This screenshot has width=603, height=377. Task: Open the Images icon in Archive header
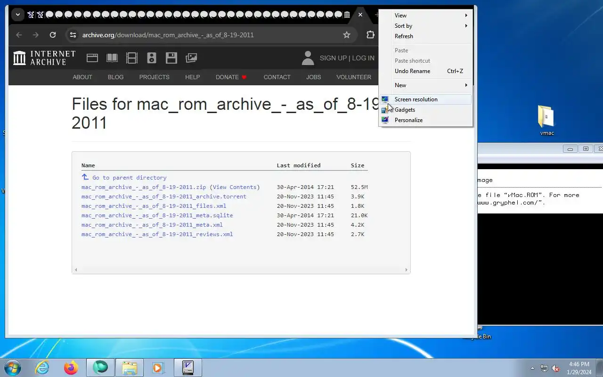[191, 58]
